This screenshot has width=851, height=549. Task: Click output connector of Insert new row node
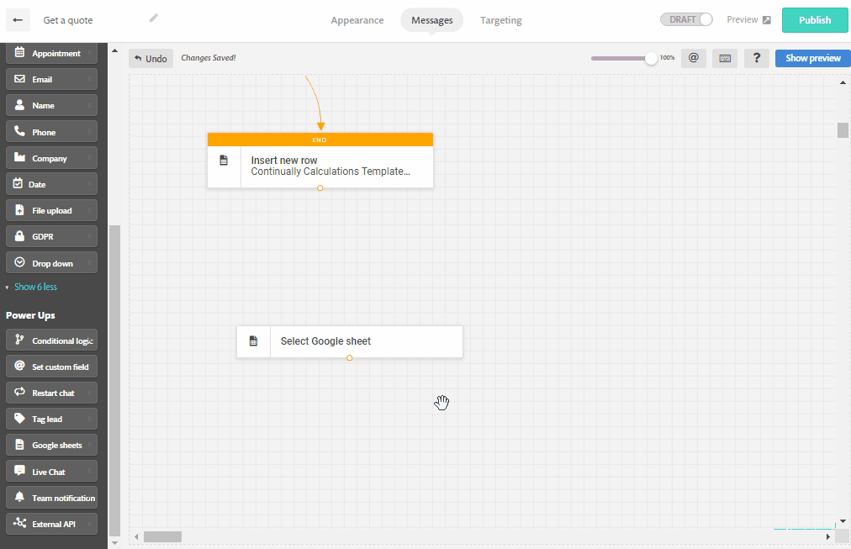tap(320, 188)
